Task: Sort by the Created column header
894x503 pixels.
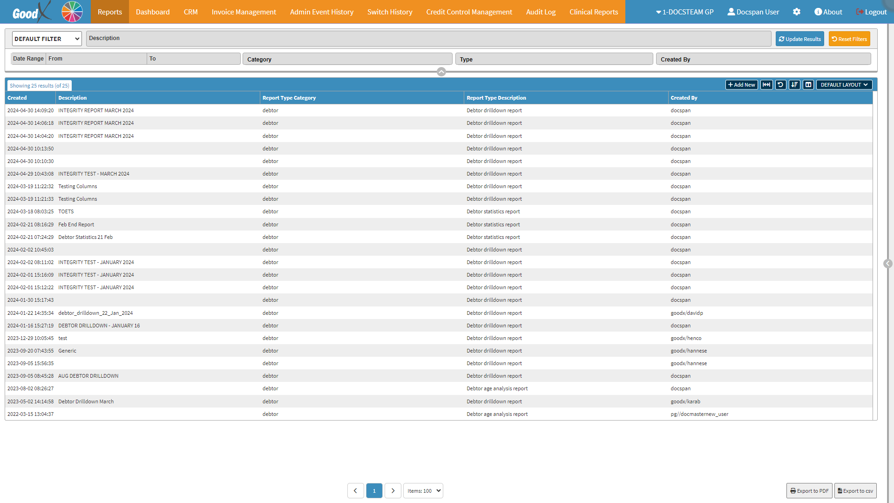Action: 30,98
